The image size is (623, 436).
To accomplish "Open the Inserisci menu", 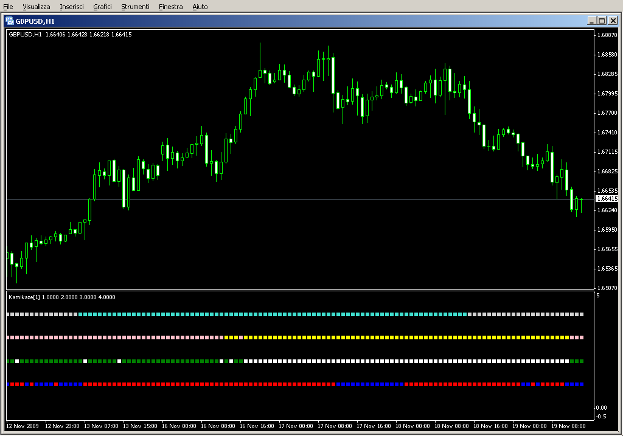I will click(x=72, y=7).
